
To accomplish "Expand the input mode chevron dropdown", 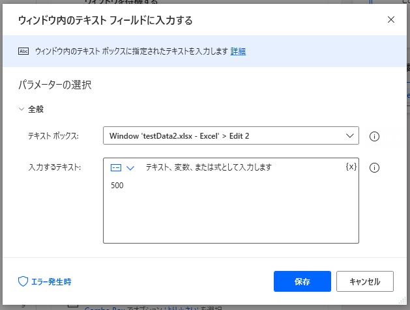I will coord(130,167).
